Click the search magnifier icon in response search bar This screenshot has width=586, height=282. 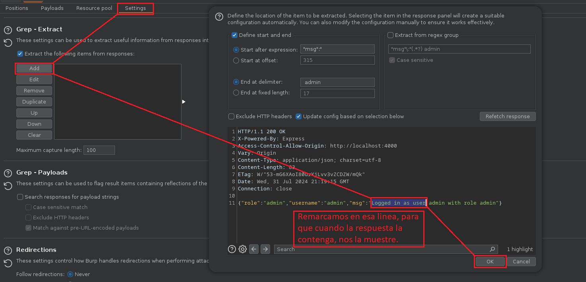coord(493,249)
